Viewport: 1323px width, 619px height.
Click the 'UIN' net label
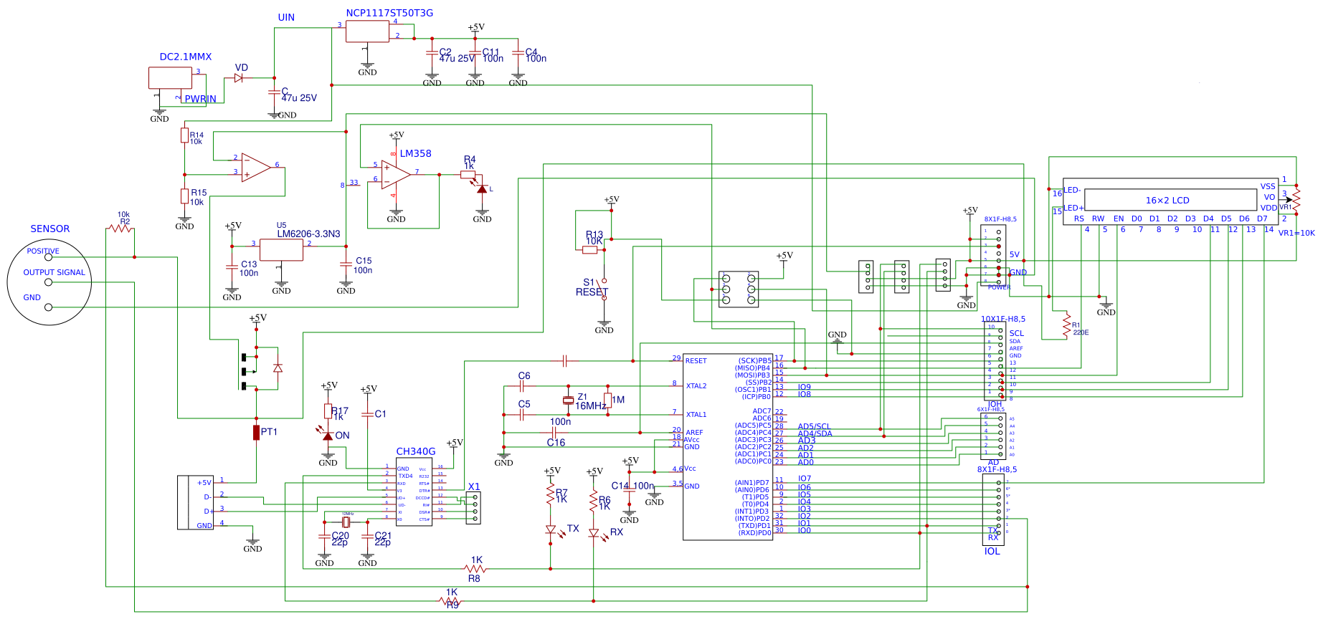coord(286,17)
